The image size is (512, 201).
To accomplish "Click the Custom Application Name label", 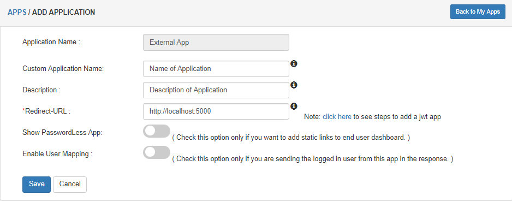I will coord(63,69).
